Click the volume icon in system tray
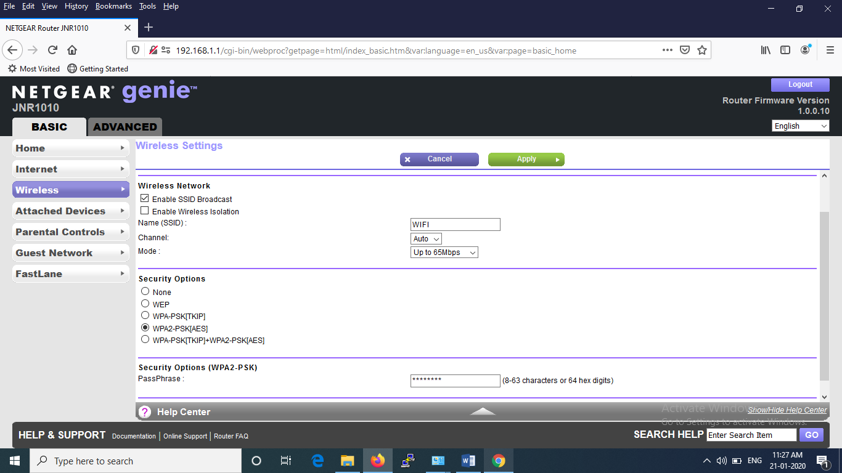The height and width of the screenshot is (473, 842). 722,461
